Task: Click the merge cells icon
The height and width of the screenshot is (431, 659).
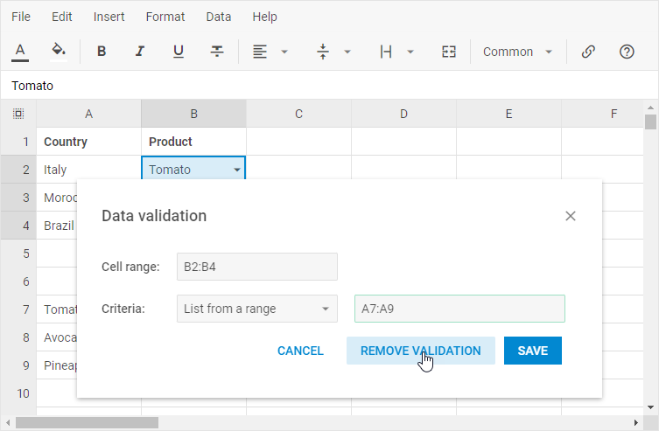Action: pos(449,52)
